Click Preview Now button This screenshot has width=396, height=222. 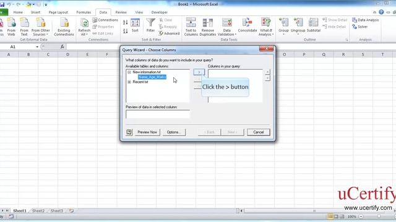click(x=147, y=132)
